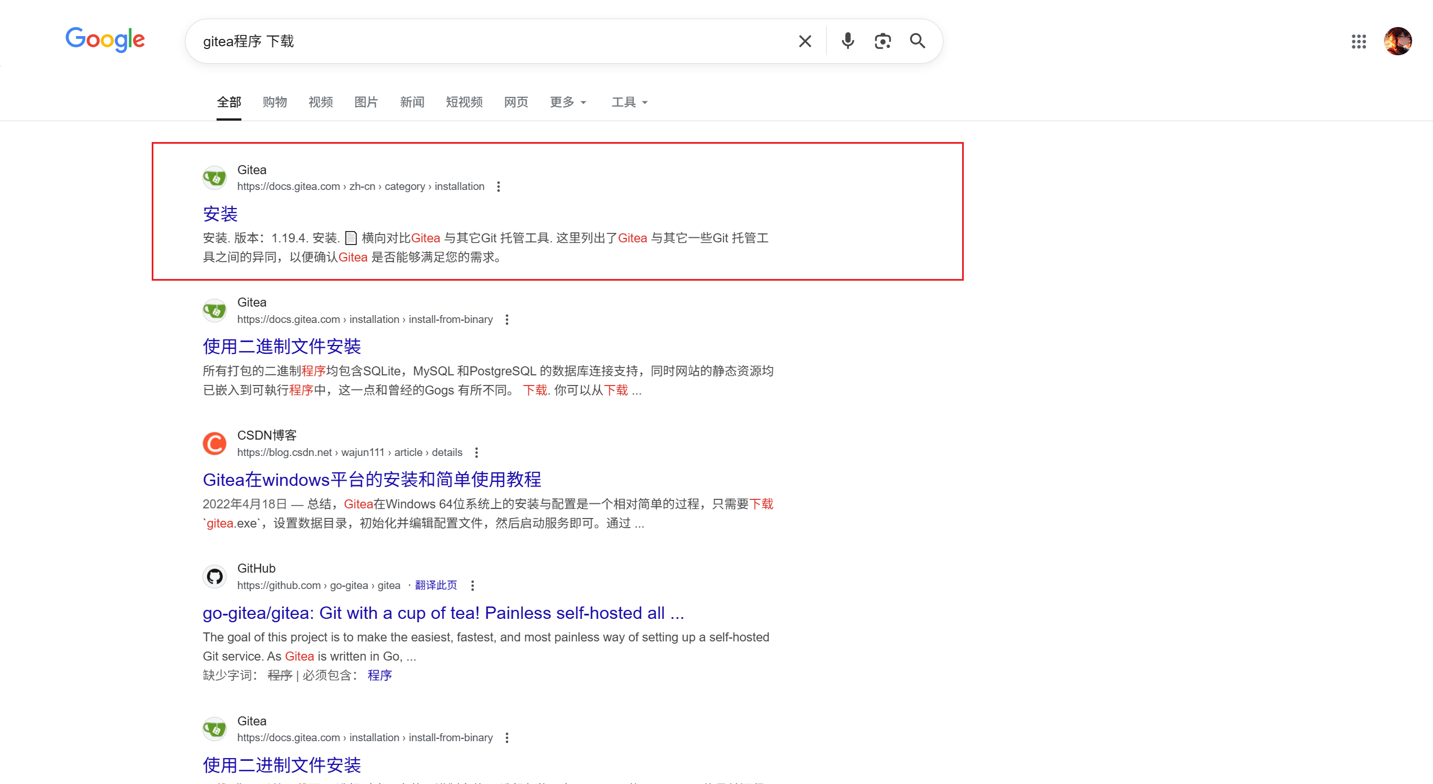The height and width of the screenshot is (784, 1433).
Task: Click the GitHub favicon
Action: [214, 576]
